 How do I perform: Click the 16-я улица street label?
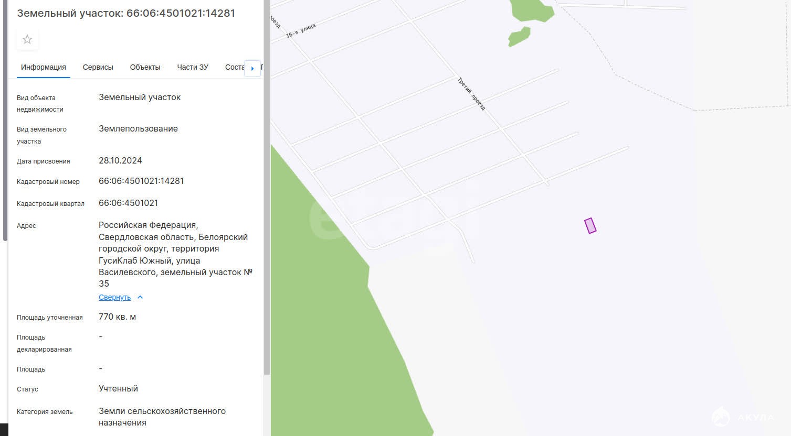tap(301, 31)
